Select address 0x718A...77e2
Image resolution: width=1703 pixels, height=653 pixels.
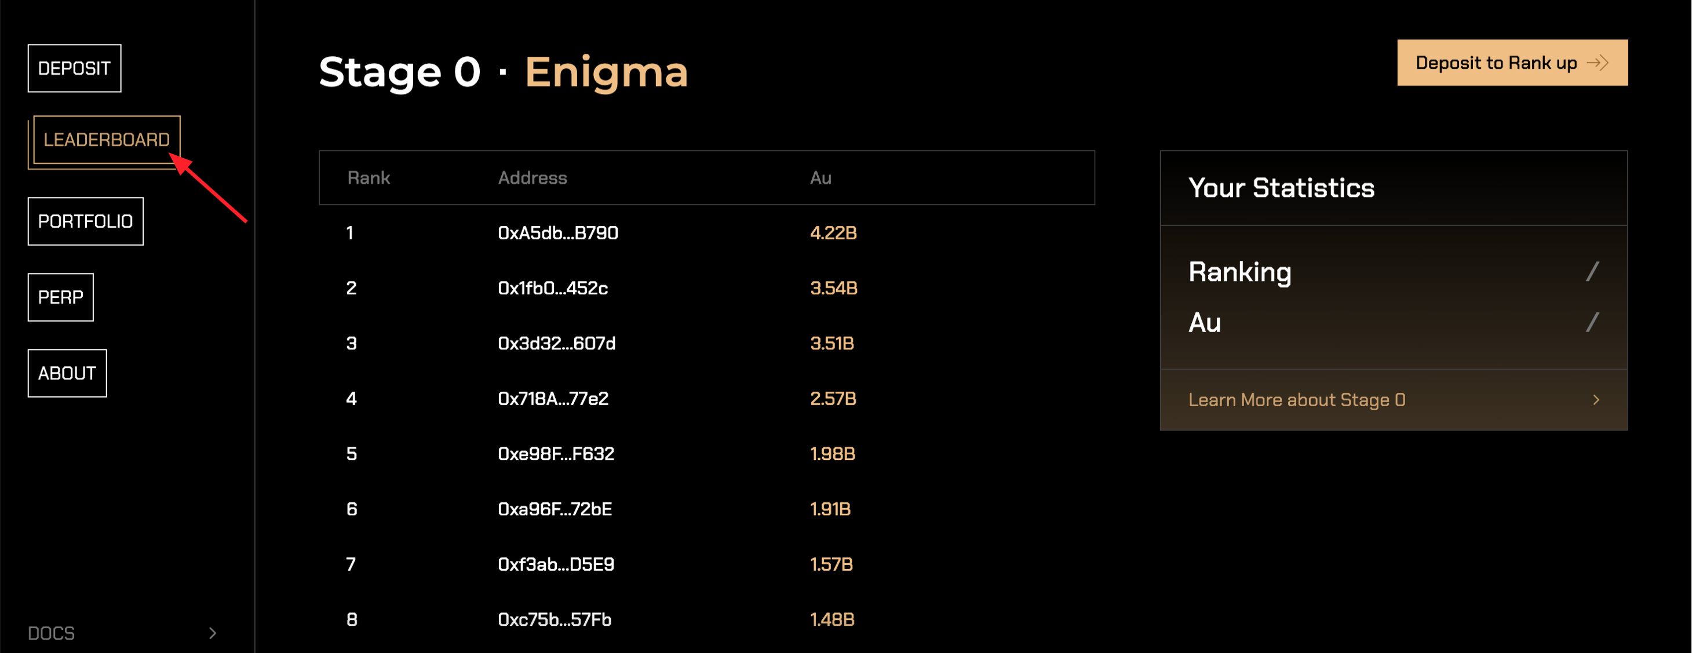pos(553,399)
